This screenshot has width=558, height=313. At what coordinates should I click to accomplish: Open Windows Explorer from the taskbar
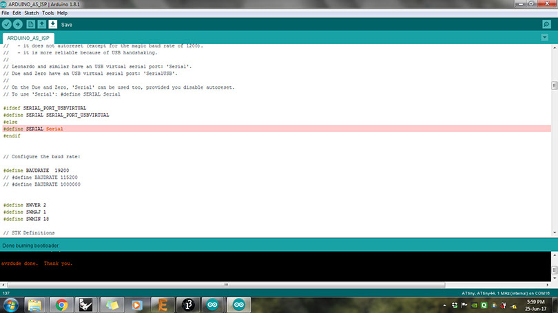coord(34,305)
